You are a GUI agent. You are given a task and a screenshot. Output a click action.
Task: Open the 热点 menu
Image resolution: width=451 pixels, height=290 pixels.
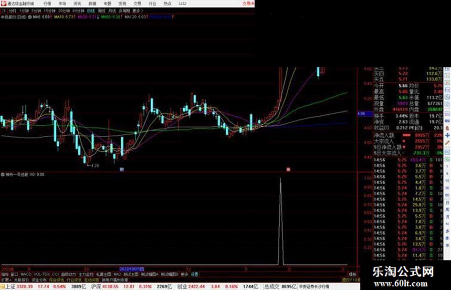[x=168, y=4]
